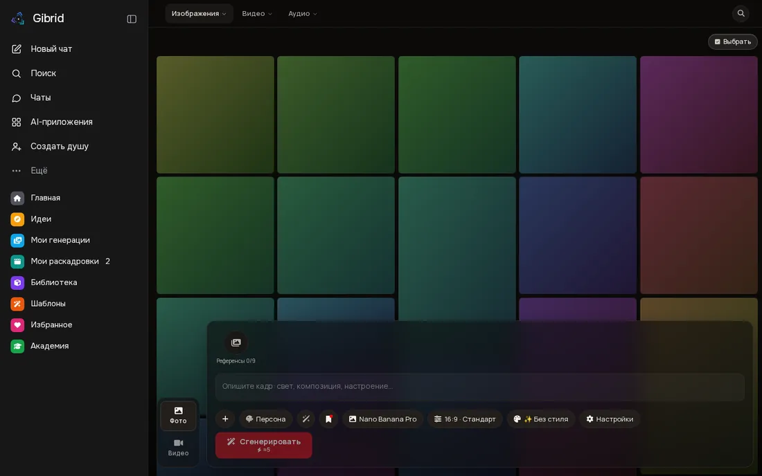Expand the Видео dropdown in the top bar
The height and width of the screenshot is (476, 762).
pyautogui.click(x=257, y=14)
